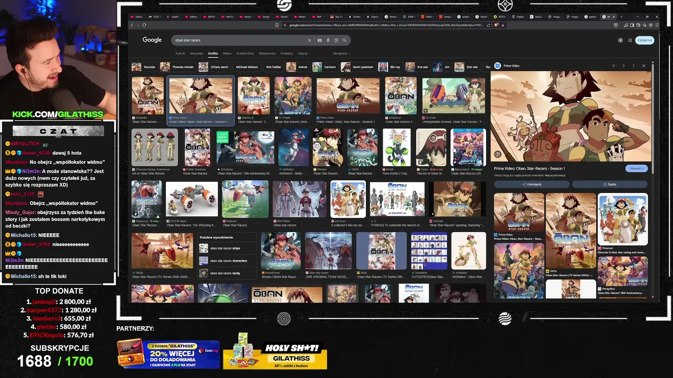
Task: Reload the Google results page
Action: [x=144, y=25]
